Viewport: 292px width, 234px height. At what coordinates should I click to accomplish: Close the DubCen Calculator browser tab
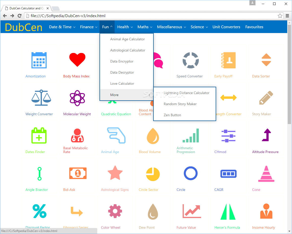tap(48, 8)
